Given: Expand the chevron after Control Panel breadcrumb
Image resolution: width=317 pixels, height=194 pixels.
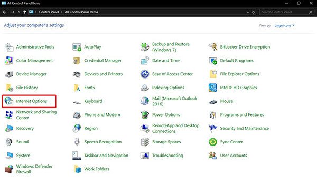Looking at the screenshot, I should point(62,12).
